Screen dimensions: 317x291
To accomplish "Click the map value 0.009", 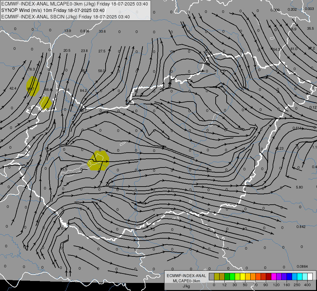I will (x=275, y=10).
